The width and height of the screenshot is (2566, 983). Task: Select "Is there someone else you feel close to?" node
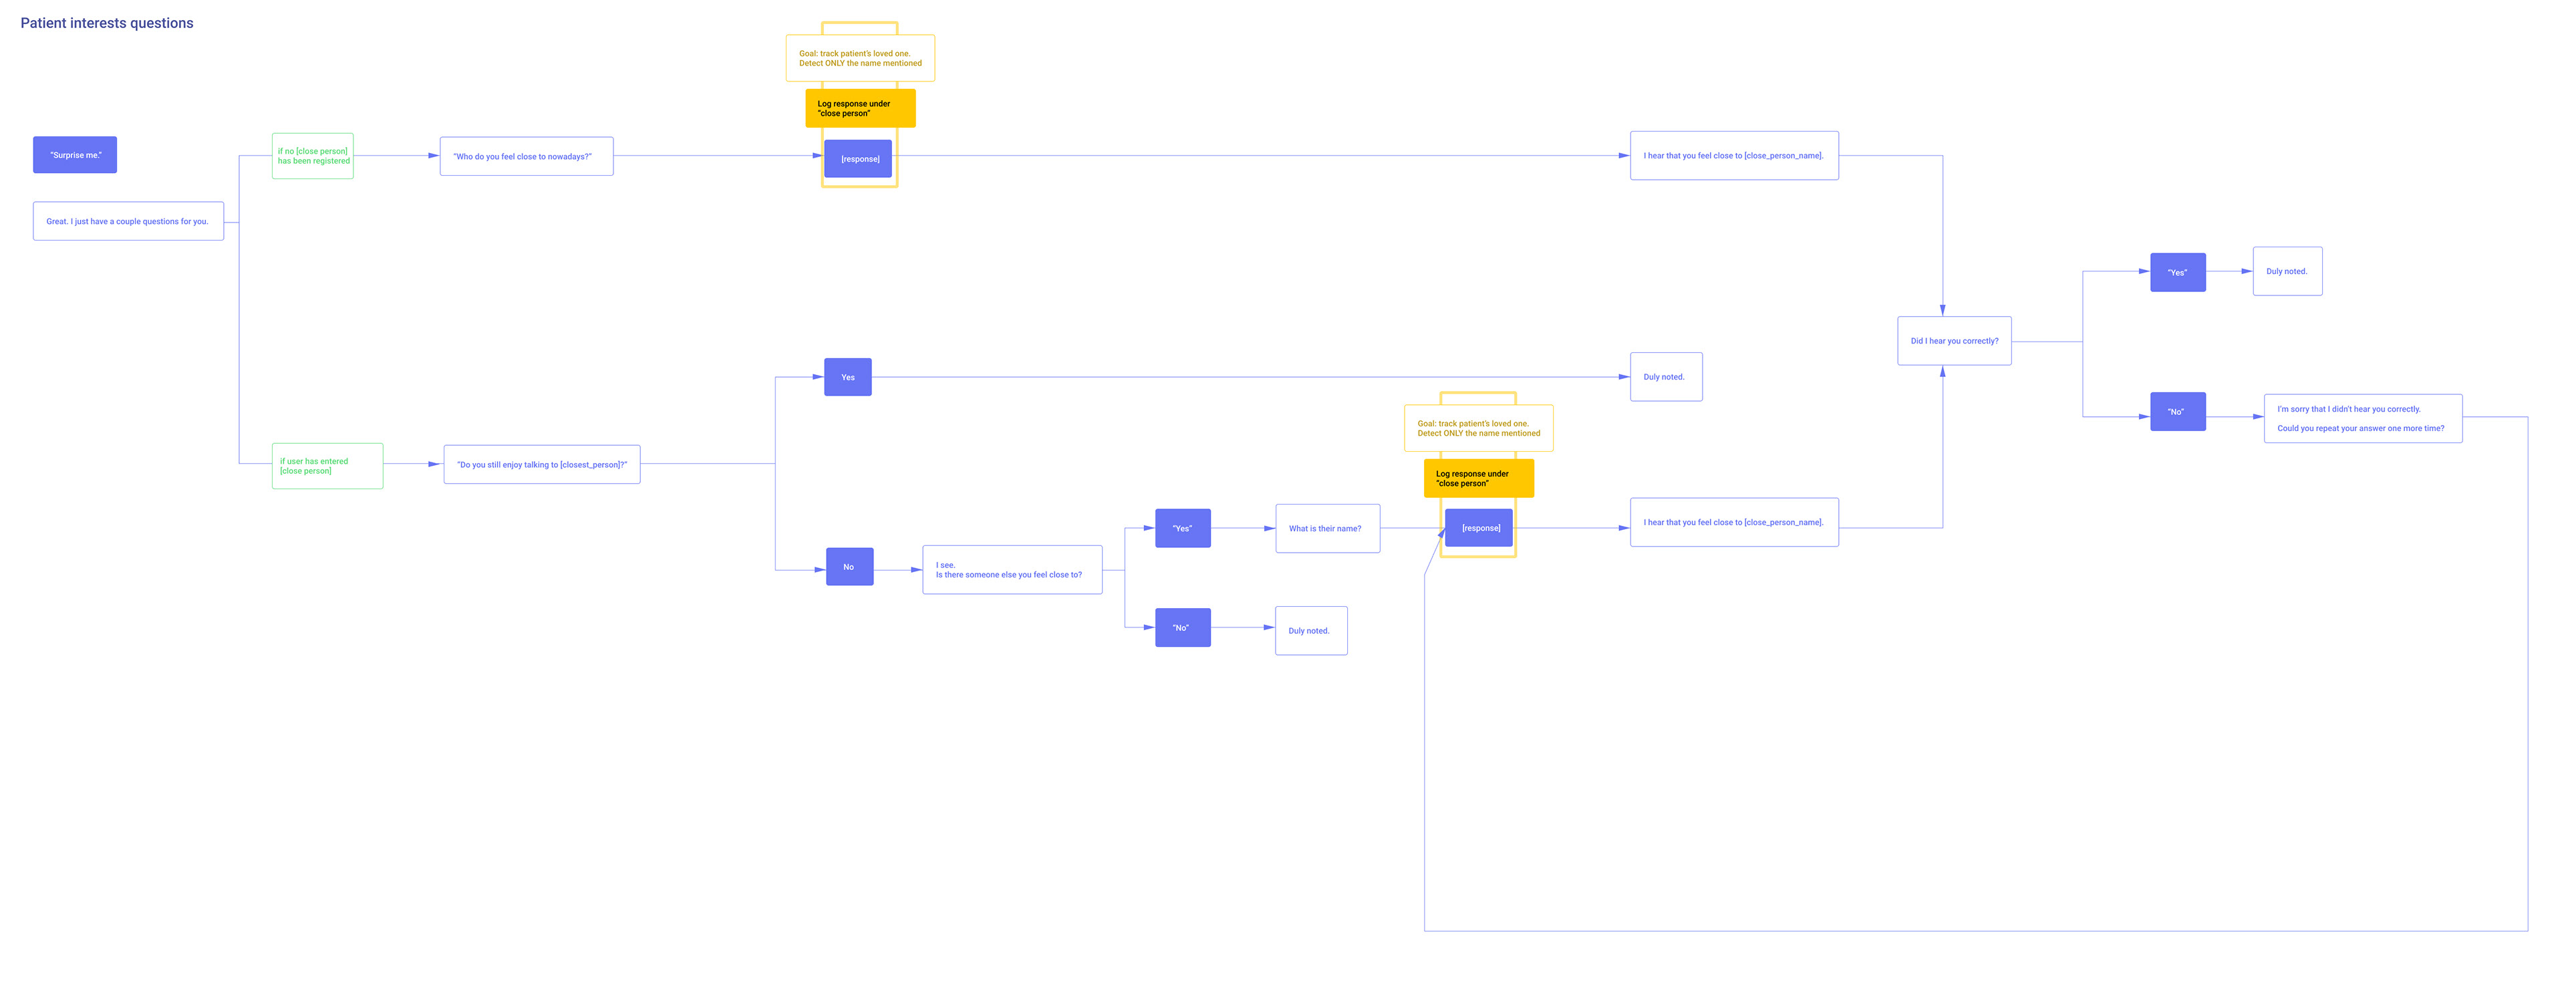tap(1011, 569)
